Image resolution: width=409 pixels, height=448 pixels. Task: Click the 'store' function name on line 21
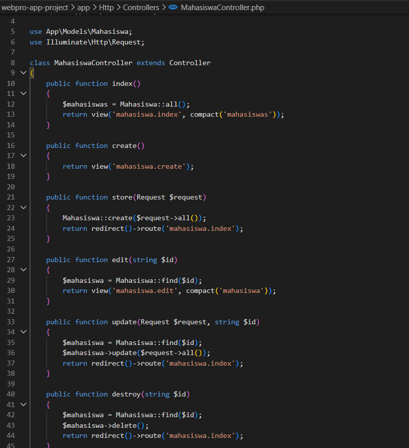(122, 197)
